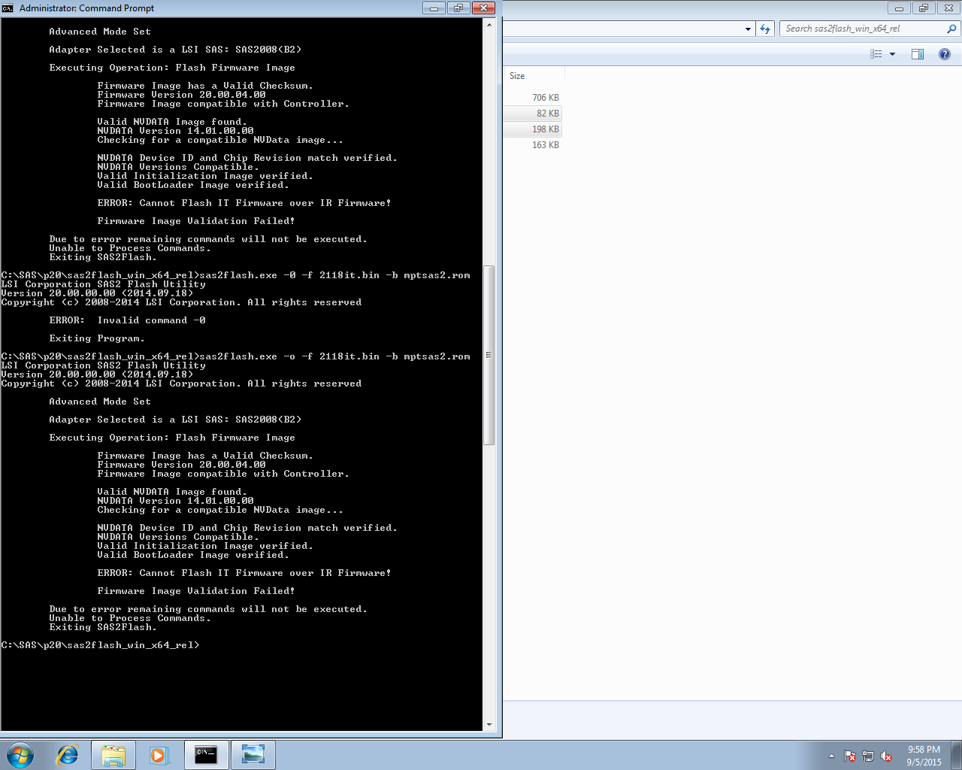The height and width of the screenshot is (770, 962).
Task: Open the picture app on the taskbar
Action: (253, 755)
